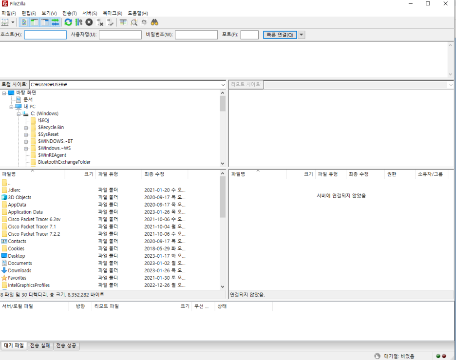456x360 pixels.
Task: Search files with the binoculars icon
Action: pos(154,22)
